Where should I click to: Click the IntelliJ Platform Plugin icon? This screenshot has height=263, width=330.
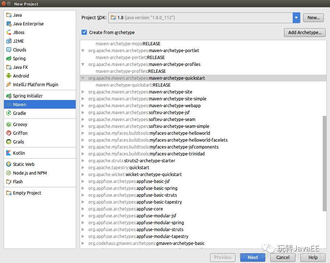[9, 84]
